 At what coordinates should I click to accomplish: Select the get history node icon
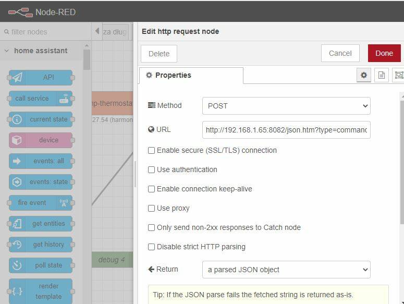coord(17,244)
